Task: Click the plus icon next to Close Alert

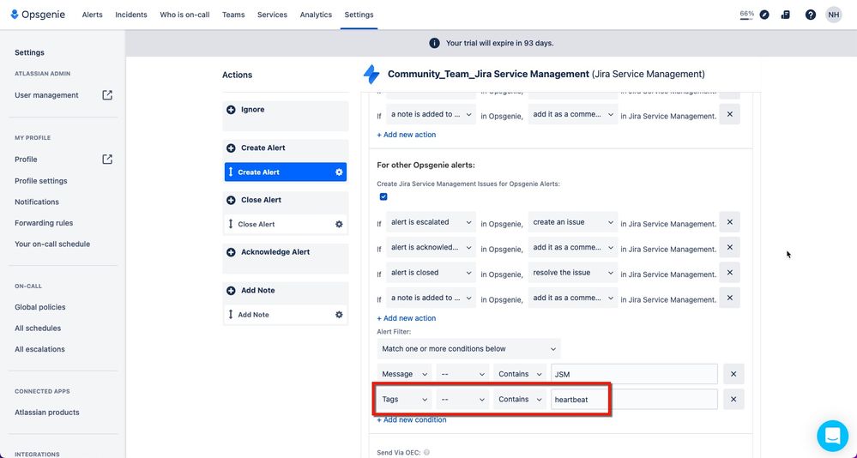Action: pos(231,200)
